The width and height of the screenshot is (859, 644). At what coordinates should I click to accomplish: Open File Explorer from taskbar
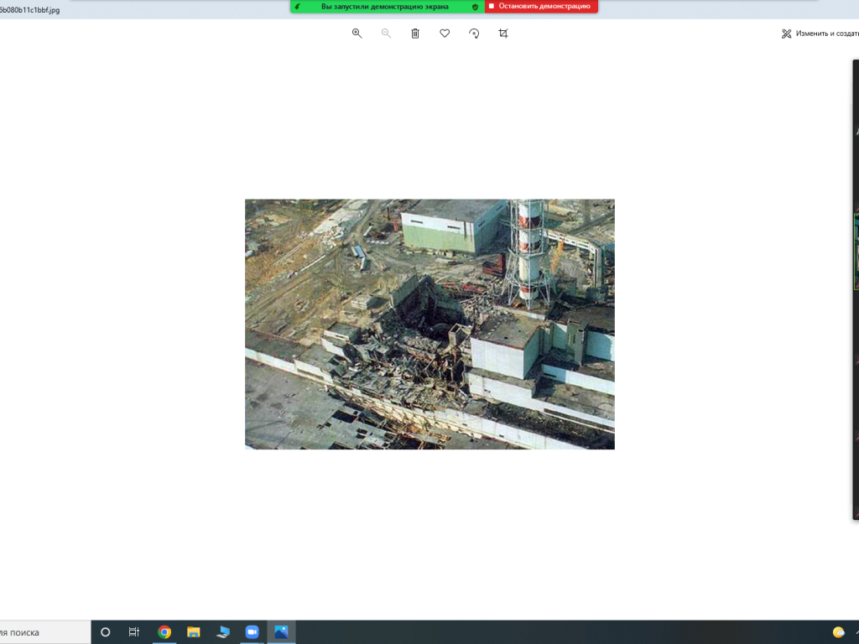coord(194,632)
